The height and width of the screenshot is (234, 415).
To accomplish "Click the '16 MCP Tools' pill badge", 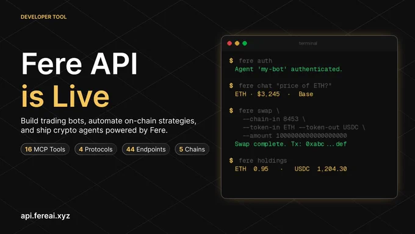I will [45, 149].
